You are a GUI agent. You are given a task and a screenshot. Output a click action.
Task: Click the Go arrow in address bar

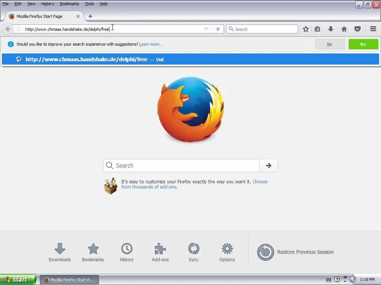pyautogui.click(x=217, y=29)
